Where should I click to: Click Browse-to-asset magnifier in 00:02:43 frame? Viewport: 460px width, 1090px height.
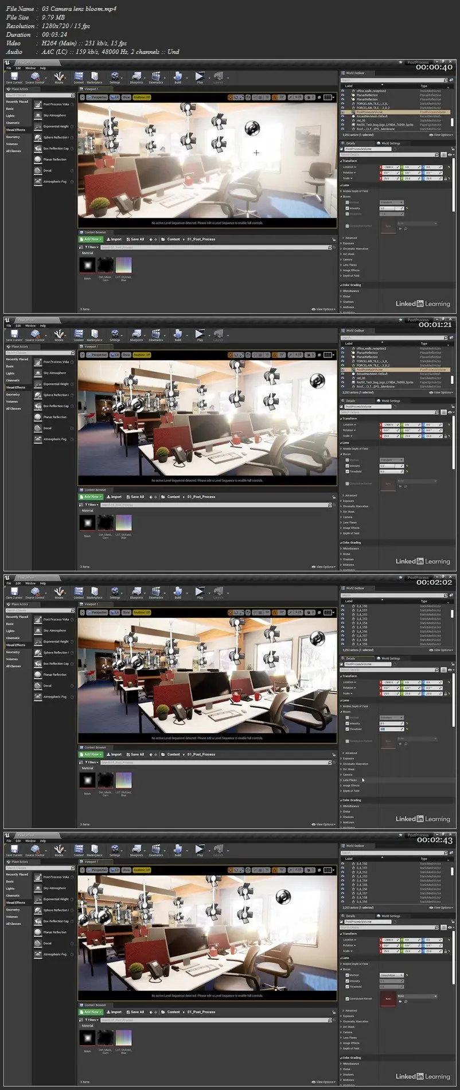click(x=406, y=1002)
